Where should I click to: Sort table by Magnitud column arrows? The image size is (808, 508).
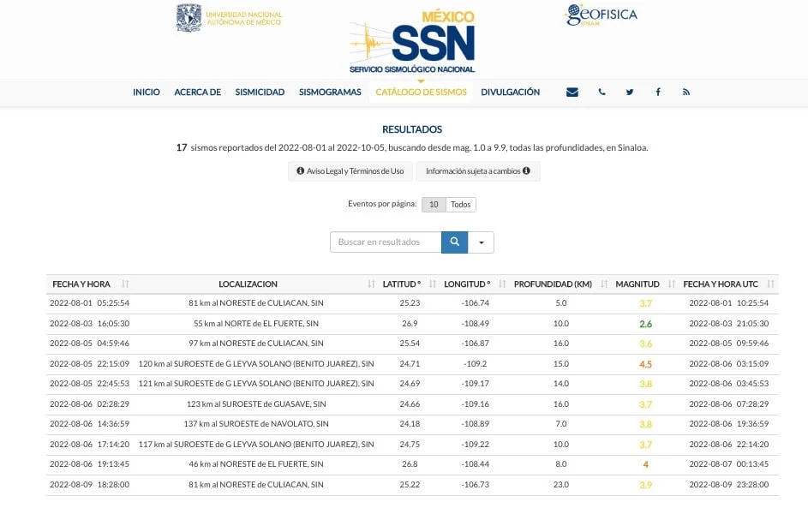[672, 284]
